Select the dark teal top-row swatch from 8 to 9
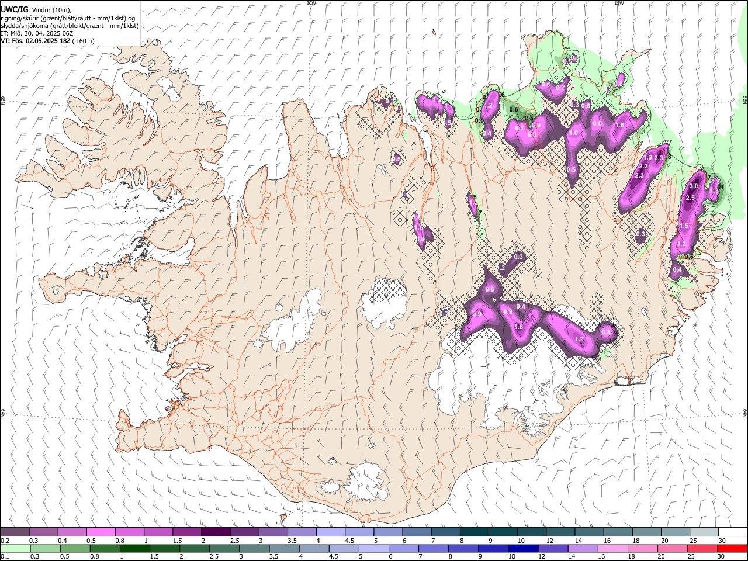This screenshot has width=748, height=561. pos(475,532)
